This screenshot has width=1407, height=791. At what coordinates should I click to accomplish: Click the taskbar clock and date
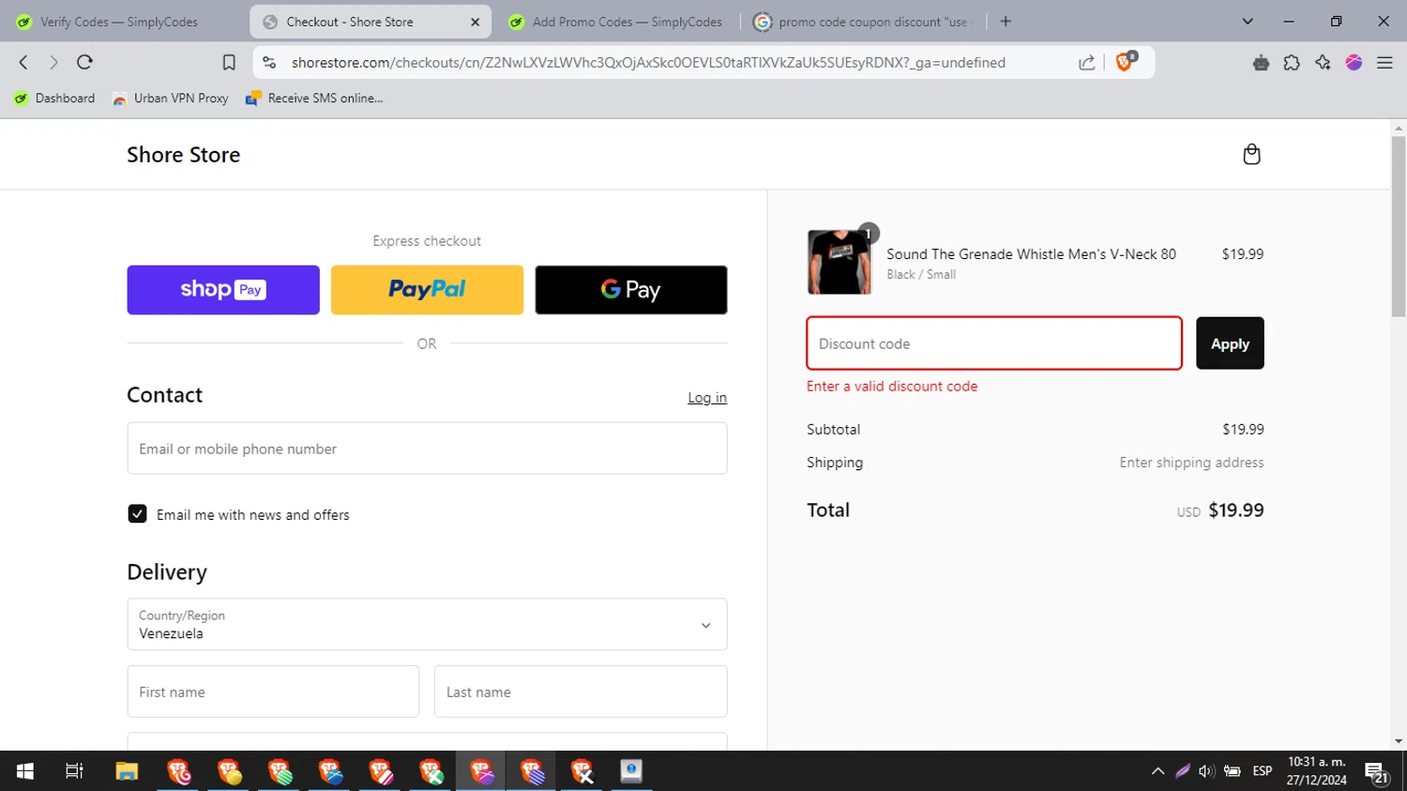tap(1317, 771)
